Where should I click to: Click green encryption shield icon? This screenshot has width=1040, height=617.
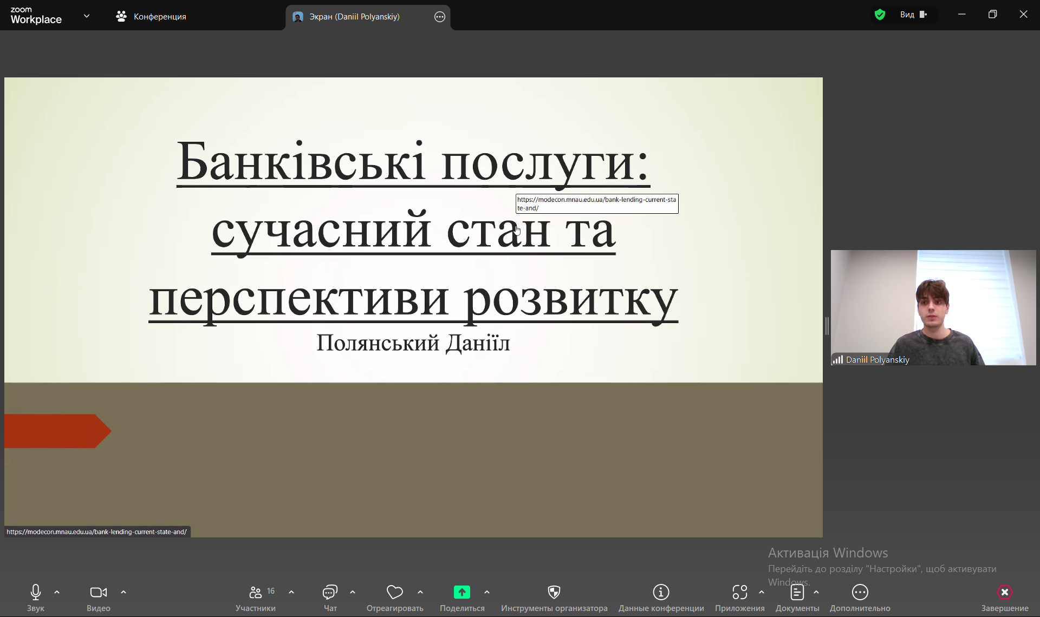click(x=880, y=15)
